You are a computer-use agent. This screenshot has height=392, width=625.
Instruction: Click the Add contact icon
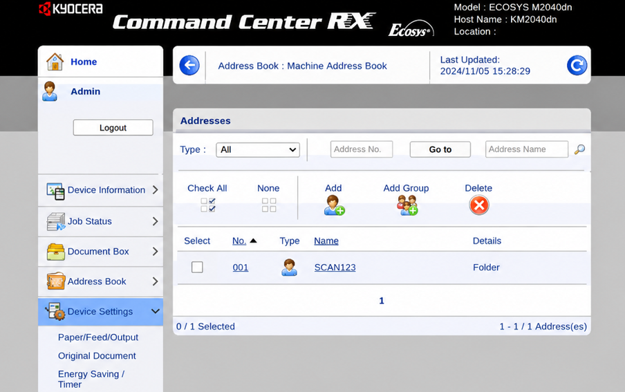(x=334, y=205)
